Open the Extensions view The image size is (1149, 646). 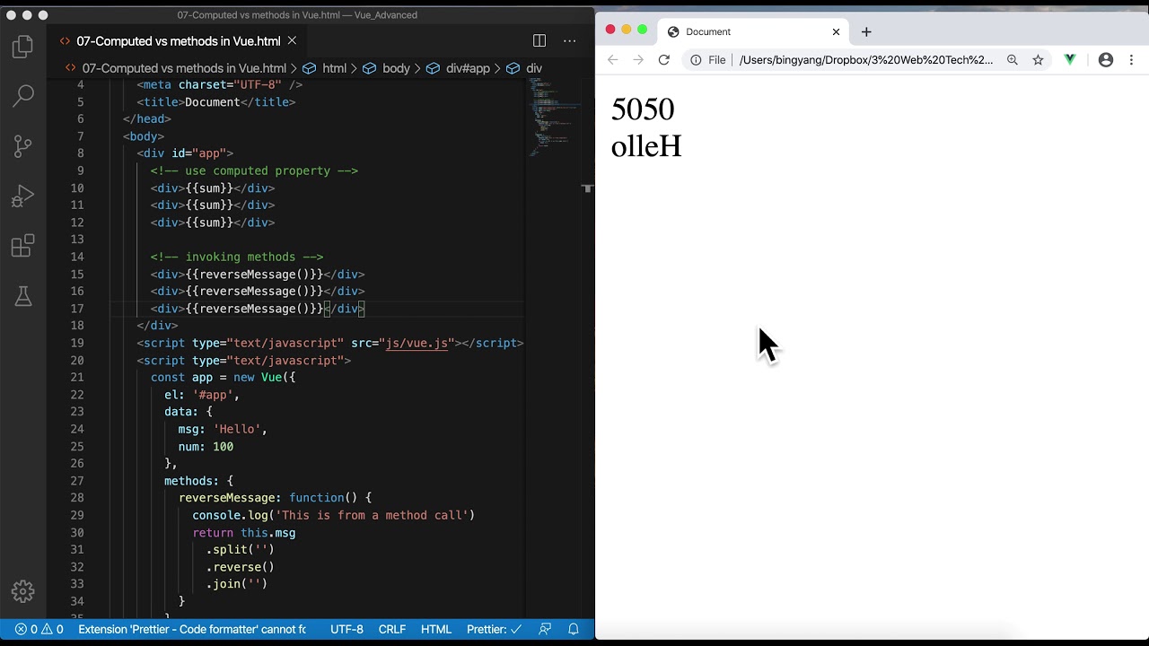(23, 246)
